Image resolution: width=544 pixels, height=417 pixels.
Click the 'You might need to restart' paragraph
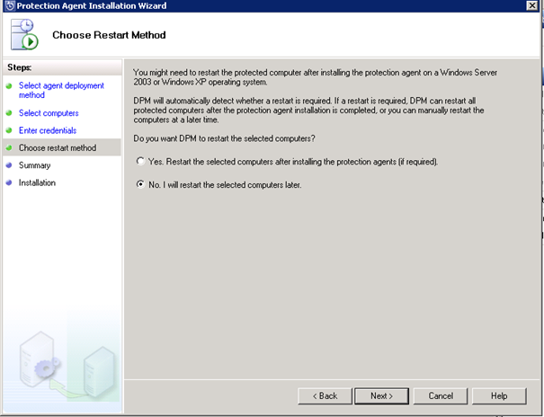(315, 77)
